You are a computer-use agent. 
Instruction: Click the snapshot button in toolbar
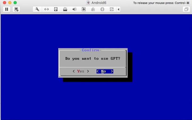(16, 9)
